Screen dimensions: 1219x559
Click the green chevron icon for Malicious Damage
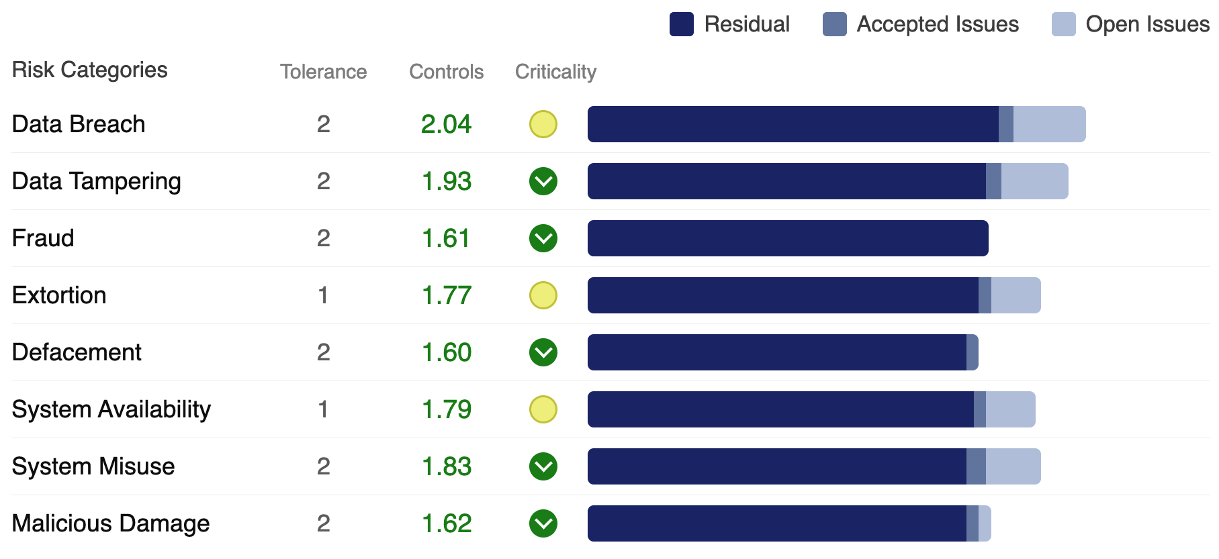(x=543, y=523)
